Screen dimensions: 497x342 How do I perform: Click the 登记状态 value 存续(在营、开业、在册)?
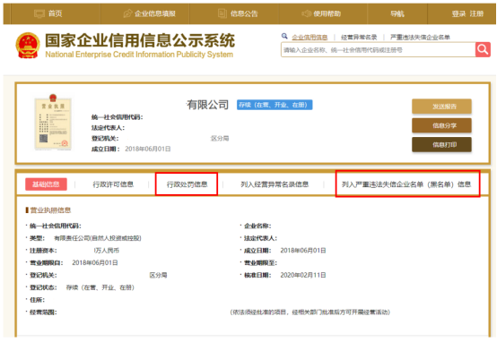(x=100, y=287)
